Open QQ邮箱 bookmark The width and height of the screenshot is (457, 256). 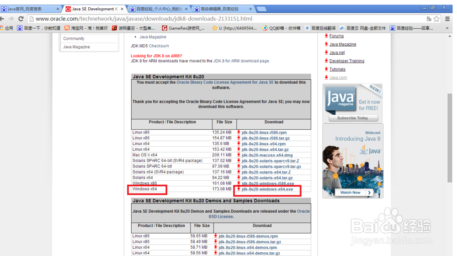click(x=282, y=28)
